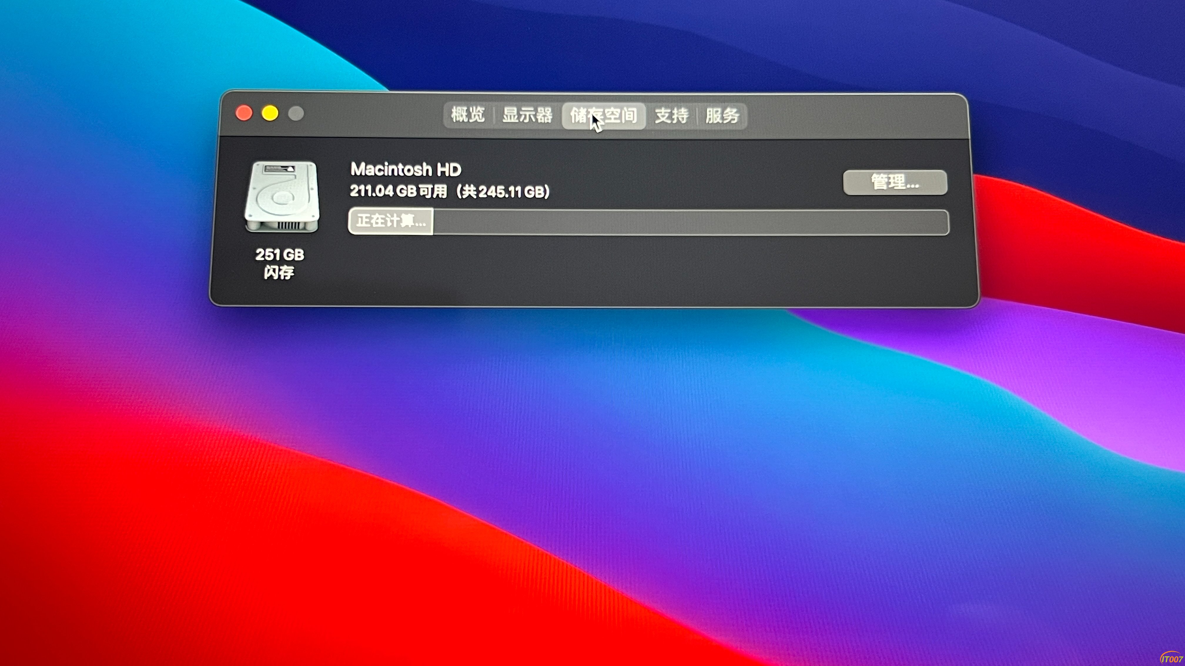
Task: Close the window with the red button
Action: [244, 113]
